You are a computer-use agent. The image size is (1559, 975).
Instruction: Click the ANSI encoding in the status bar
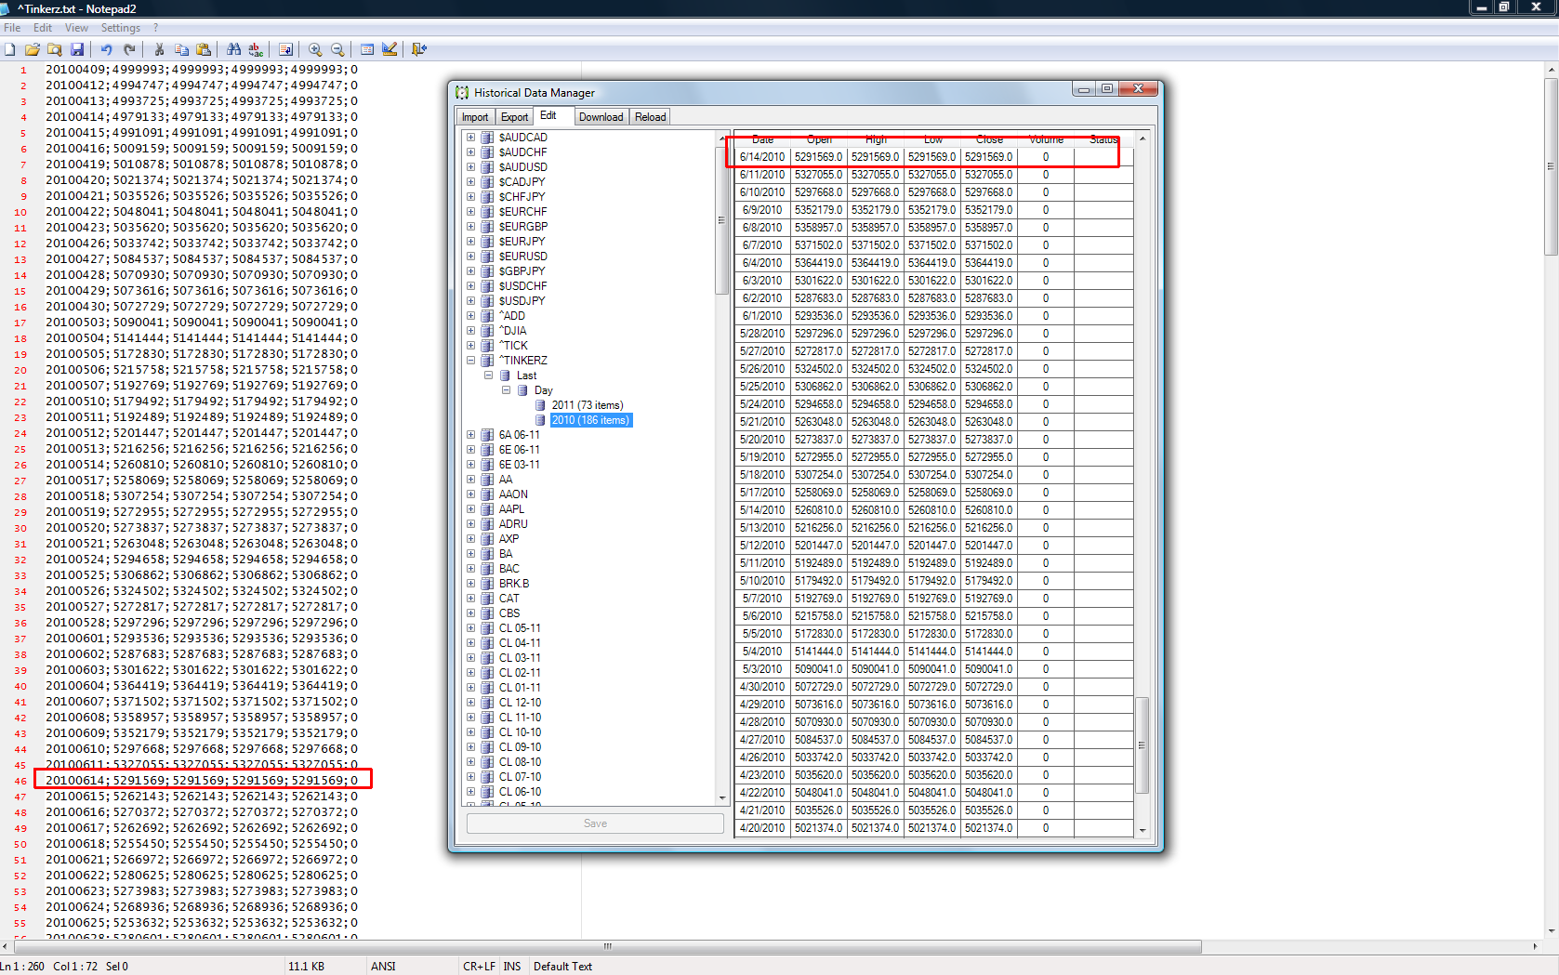[383, 967]
